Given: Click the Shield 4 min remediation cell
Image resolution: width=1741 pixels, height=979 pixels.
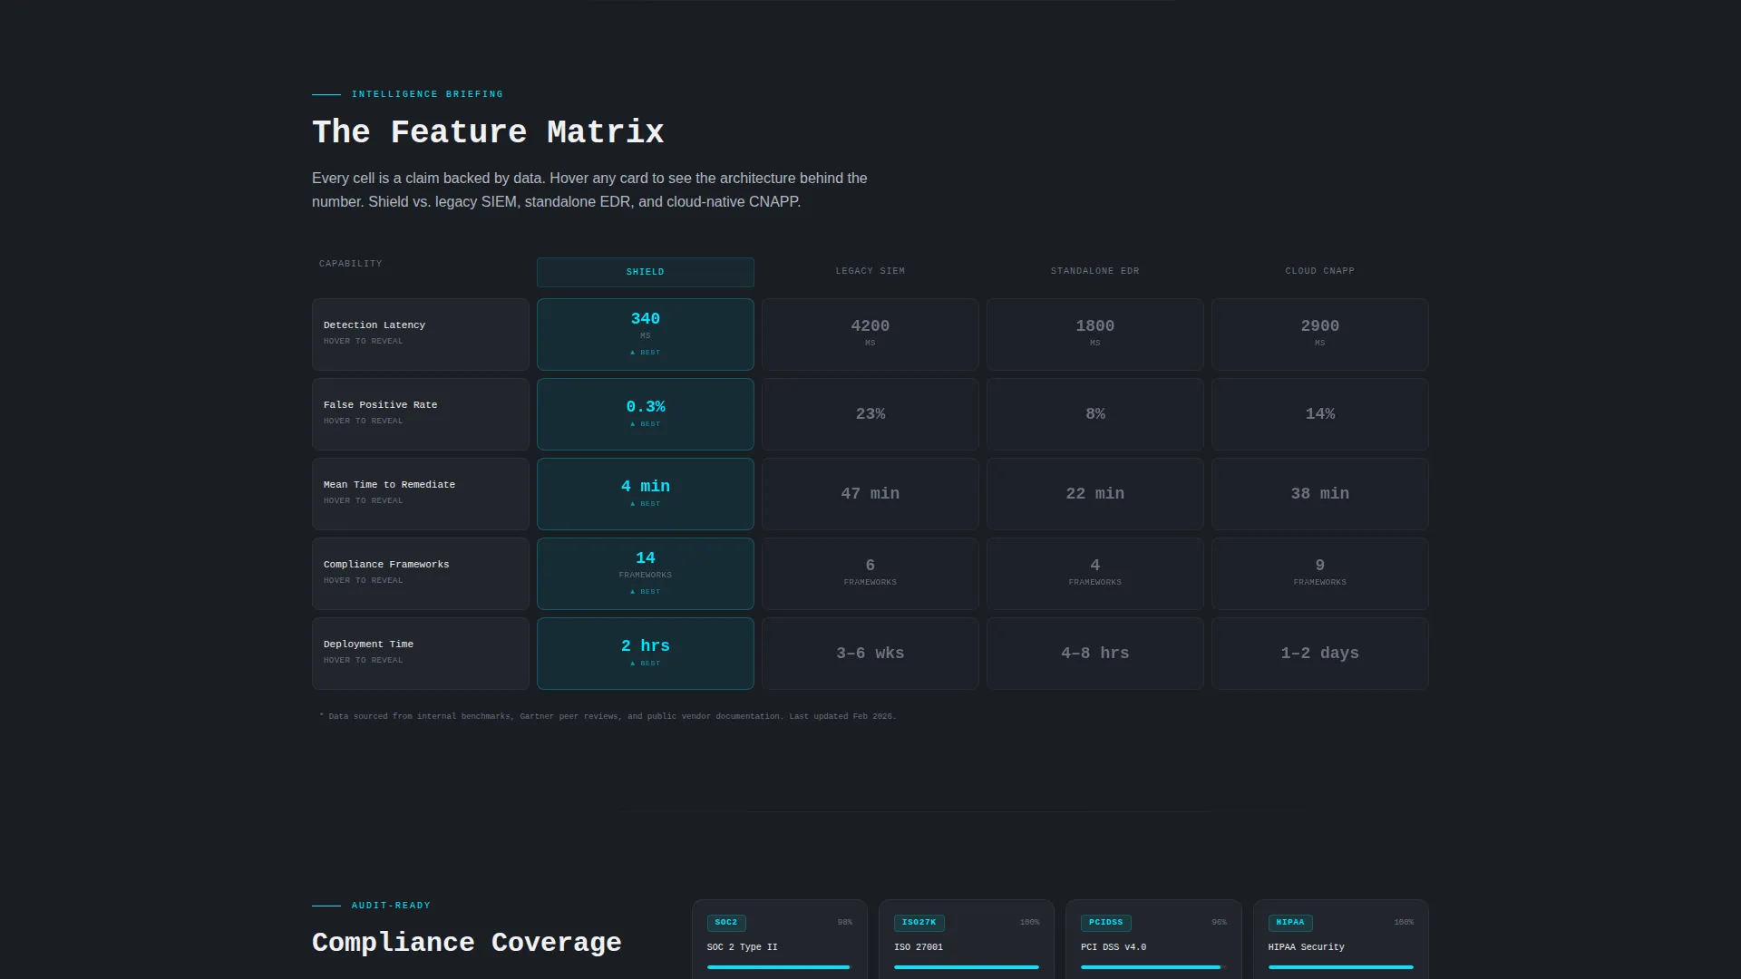Looking at the screenshot, I should (646, 494).
